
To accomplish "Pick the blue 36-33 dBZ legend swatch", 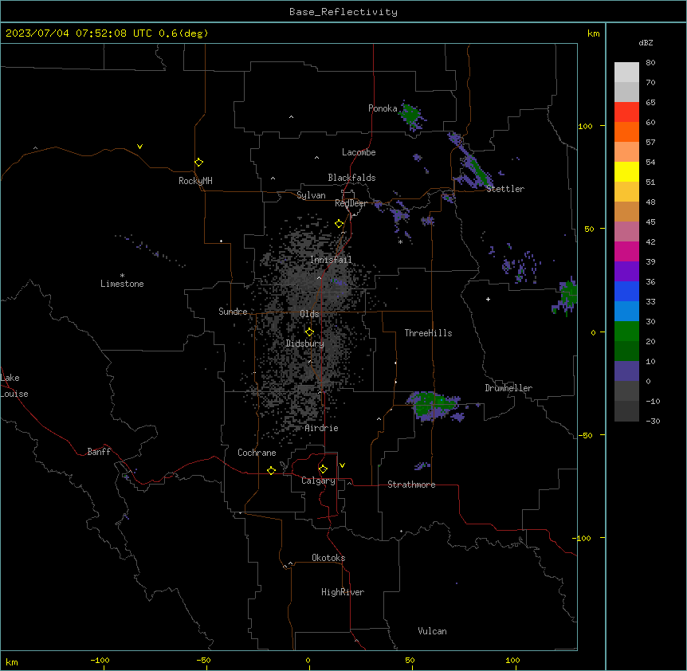I will [626, 291].
